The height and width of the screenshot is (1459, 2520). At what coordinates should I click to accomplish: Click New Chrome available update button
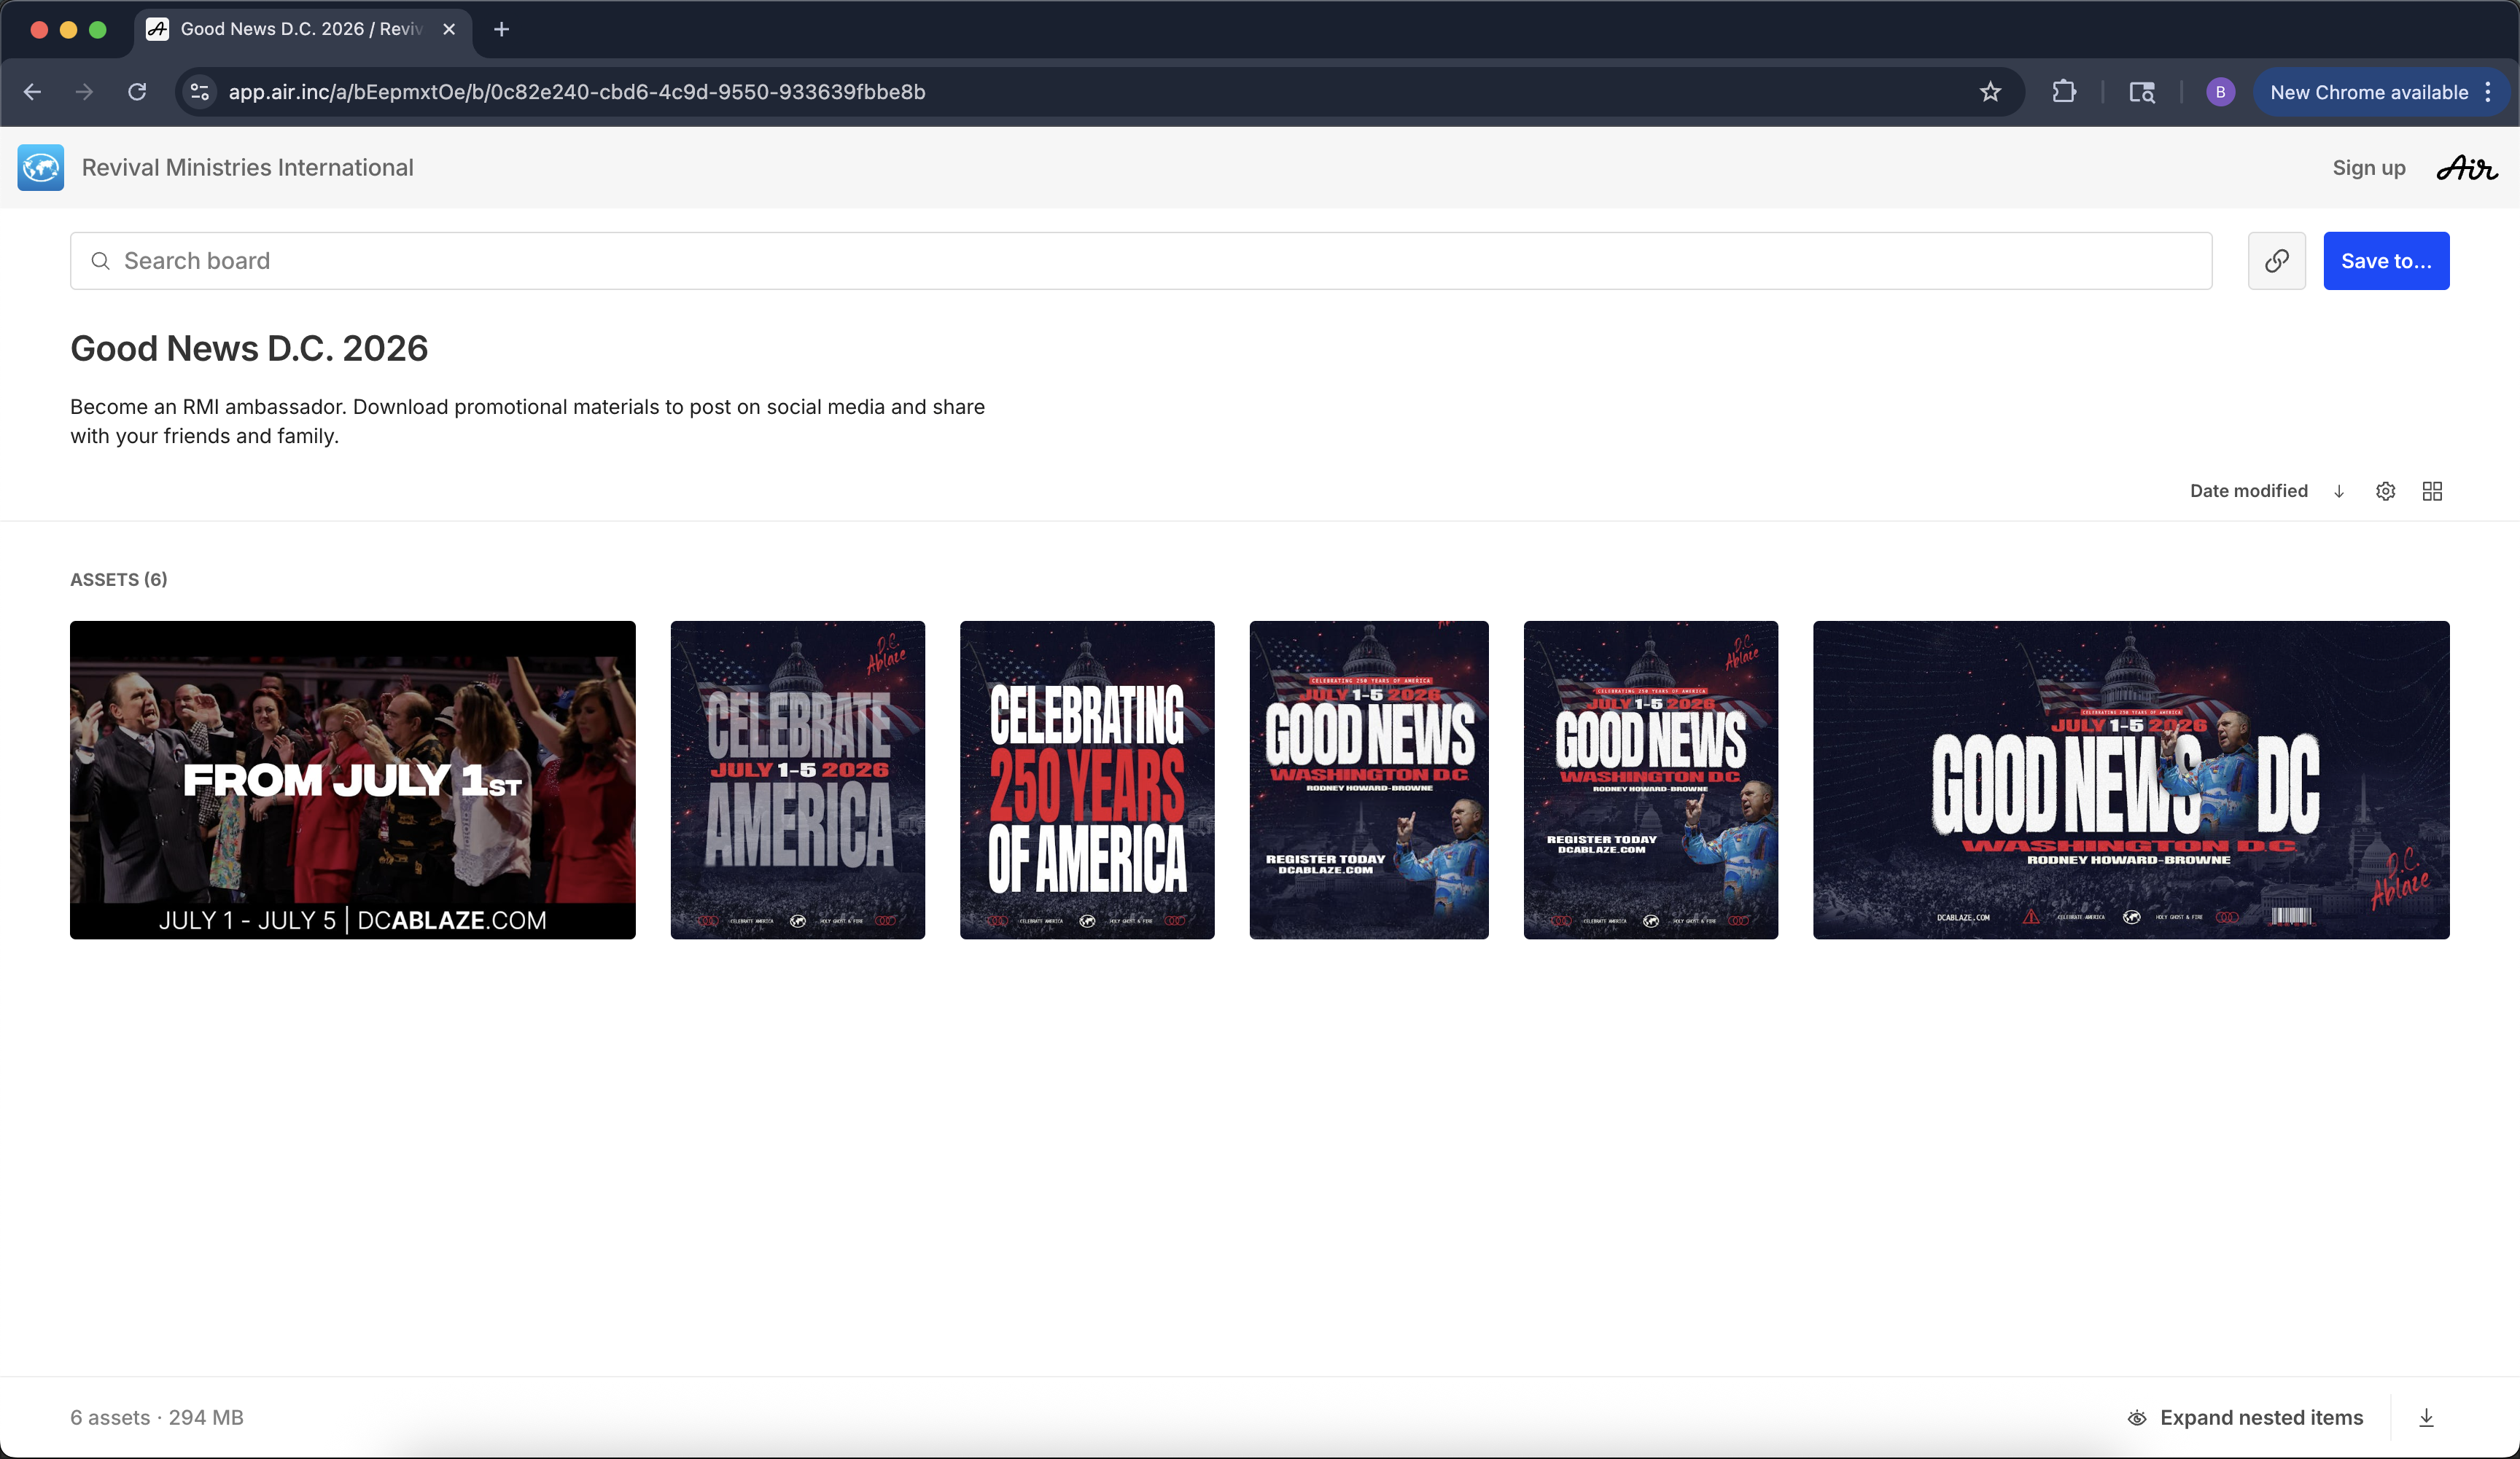pyautogui.click(x=2369, y=92)
